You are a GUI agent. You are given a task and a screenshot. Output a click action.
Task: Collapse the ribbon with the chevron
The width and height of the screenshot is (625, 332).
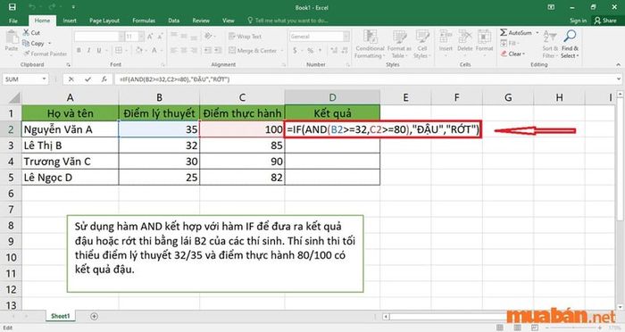pos(618,64)
